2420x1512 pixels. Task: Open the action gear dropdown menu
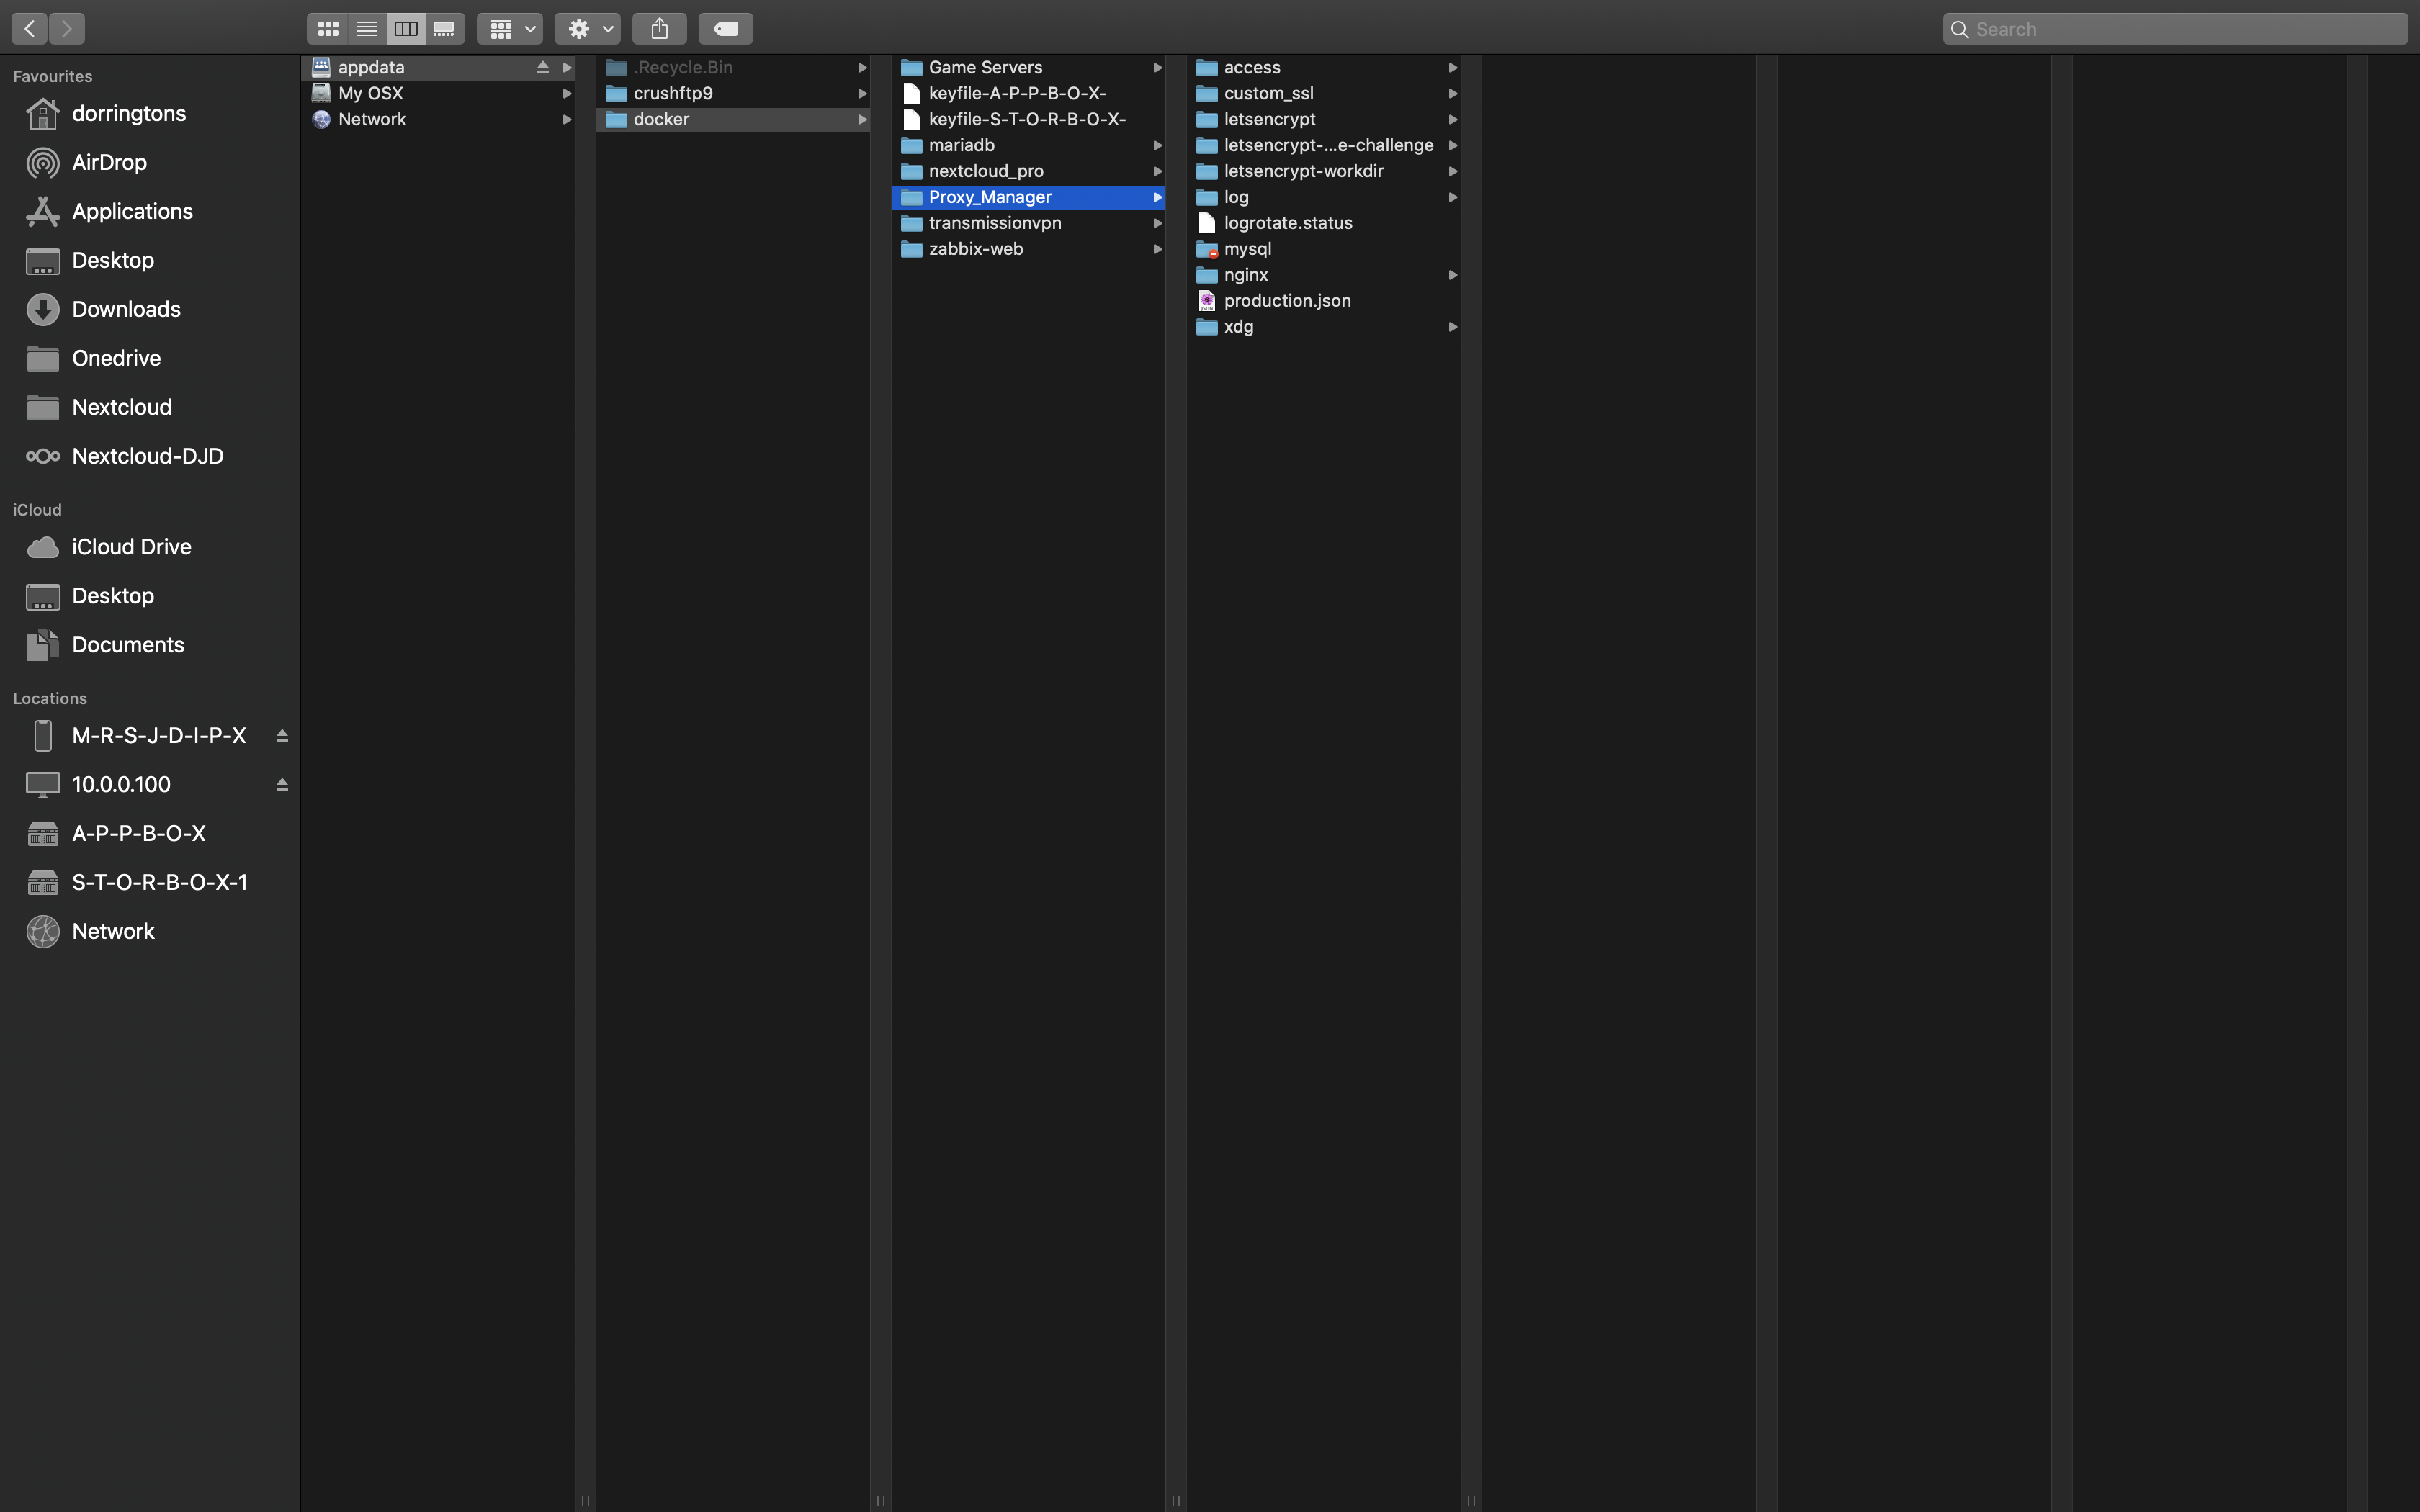(x=588, y=28)
